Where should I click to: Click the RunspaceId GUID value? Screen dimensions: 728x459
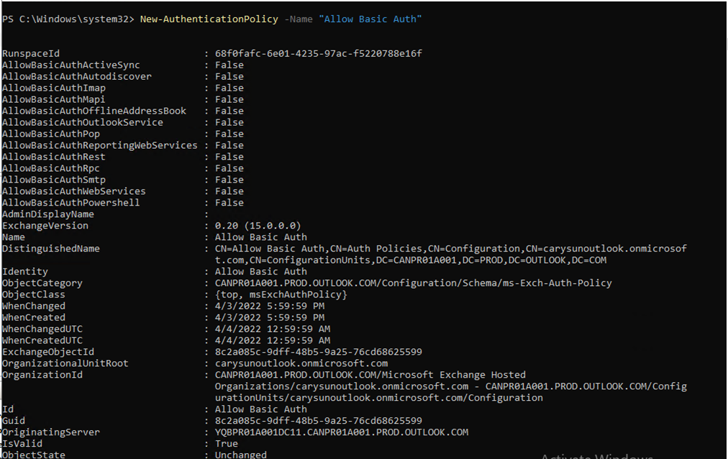point(318,54)
